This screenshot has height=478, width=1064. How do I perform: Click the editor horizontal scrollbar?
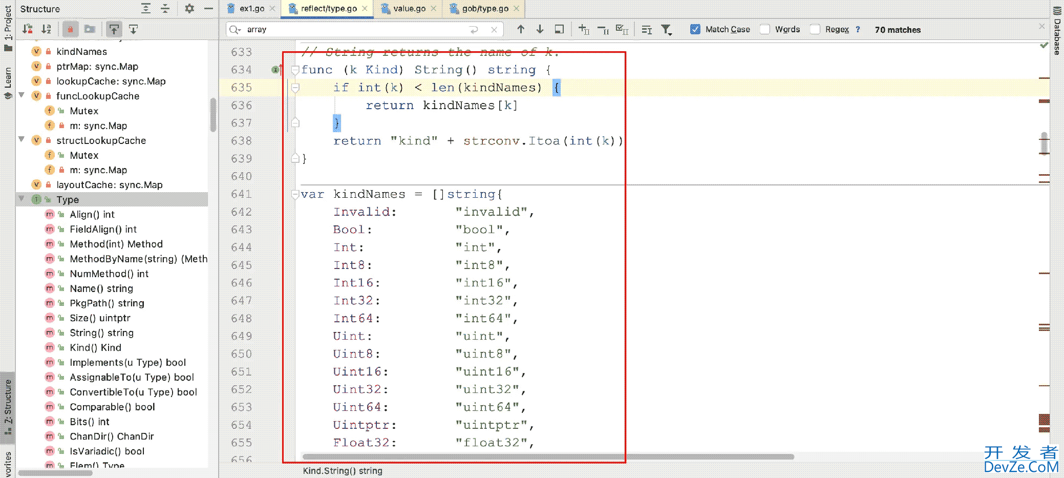coord(548,456)
